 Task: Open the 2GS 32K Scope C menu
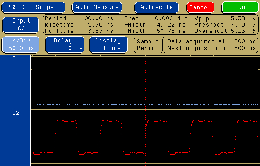[34, 7]
